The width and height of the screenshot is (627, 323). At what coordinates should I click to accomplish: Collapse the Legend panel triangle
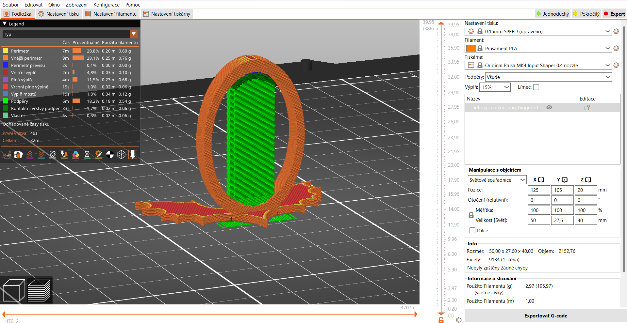point(5,23)
